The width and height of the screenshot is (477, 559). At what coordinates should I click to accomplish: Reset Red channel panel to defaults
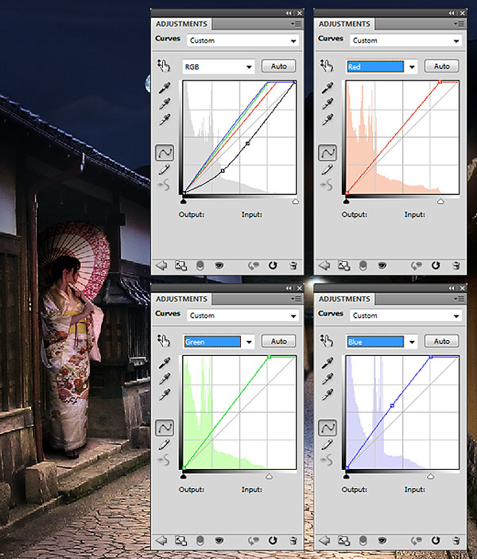coord(436,265)
